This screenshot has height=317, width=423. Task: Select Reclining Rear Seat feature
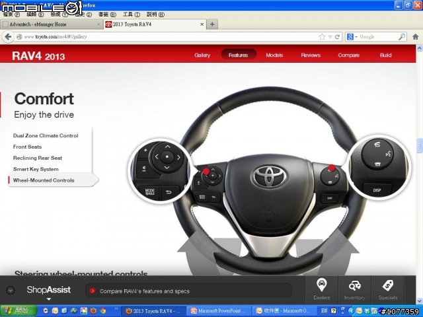(38, 158)
